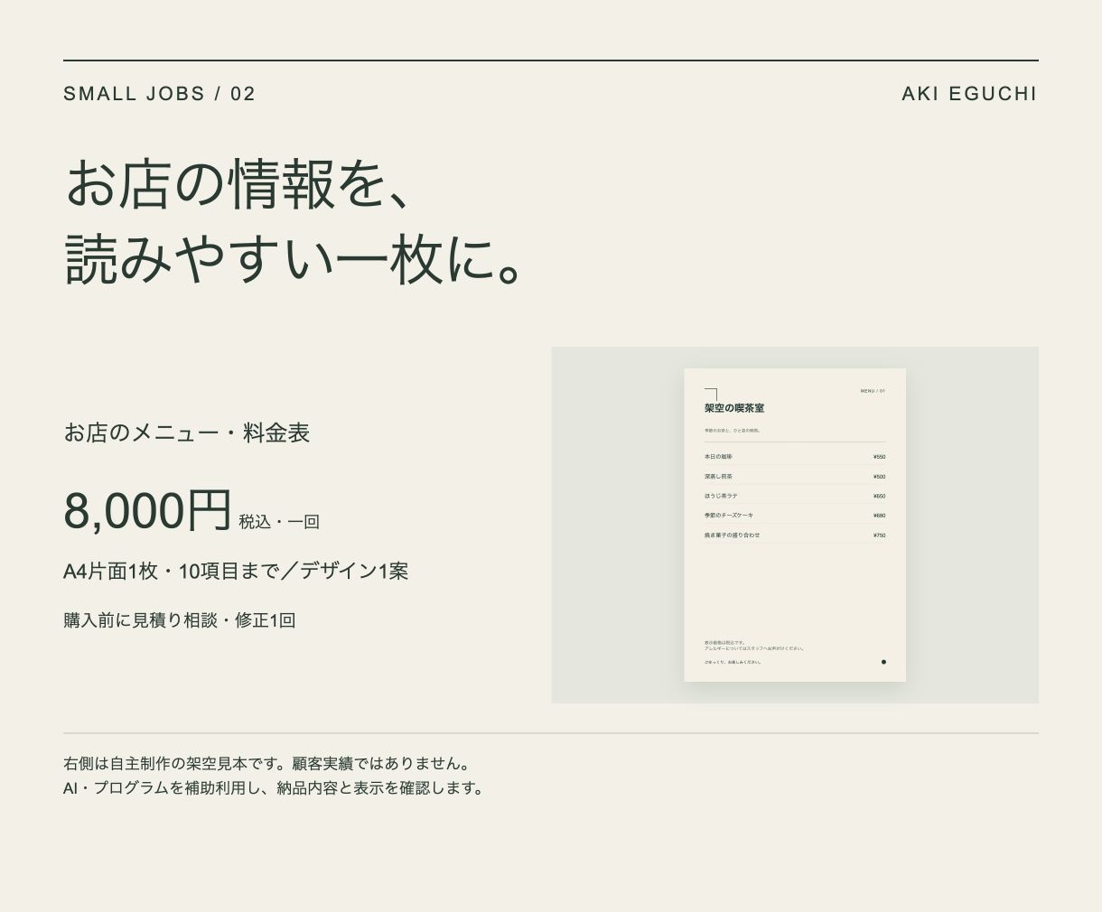Click the 'MENU / 01' label on the sample
1102x912 pixels.
click(873, 391)
